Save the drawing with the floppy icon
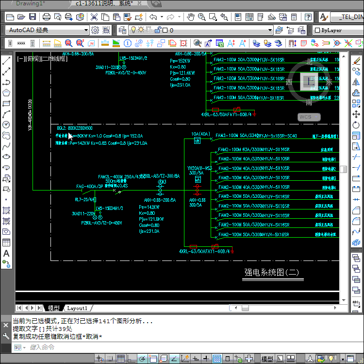 32,17
